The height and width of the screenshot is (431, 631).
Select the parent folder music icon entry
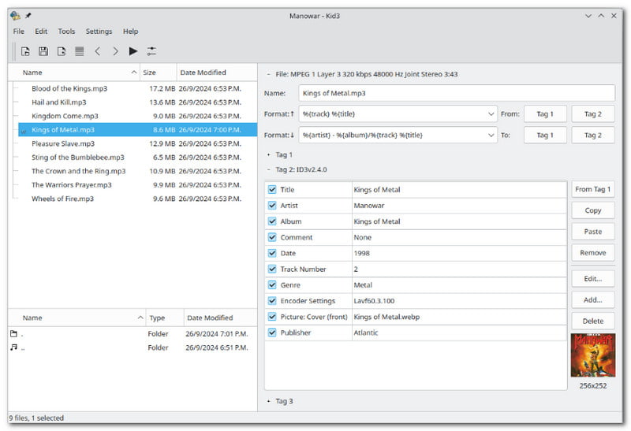[x=13, y=347]
